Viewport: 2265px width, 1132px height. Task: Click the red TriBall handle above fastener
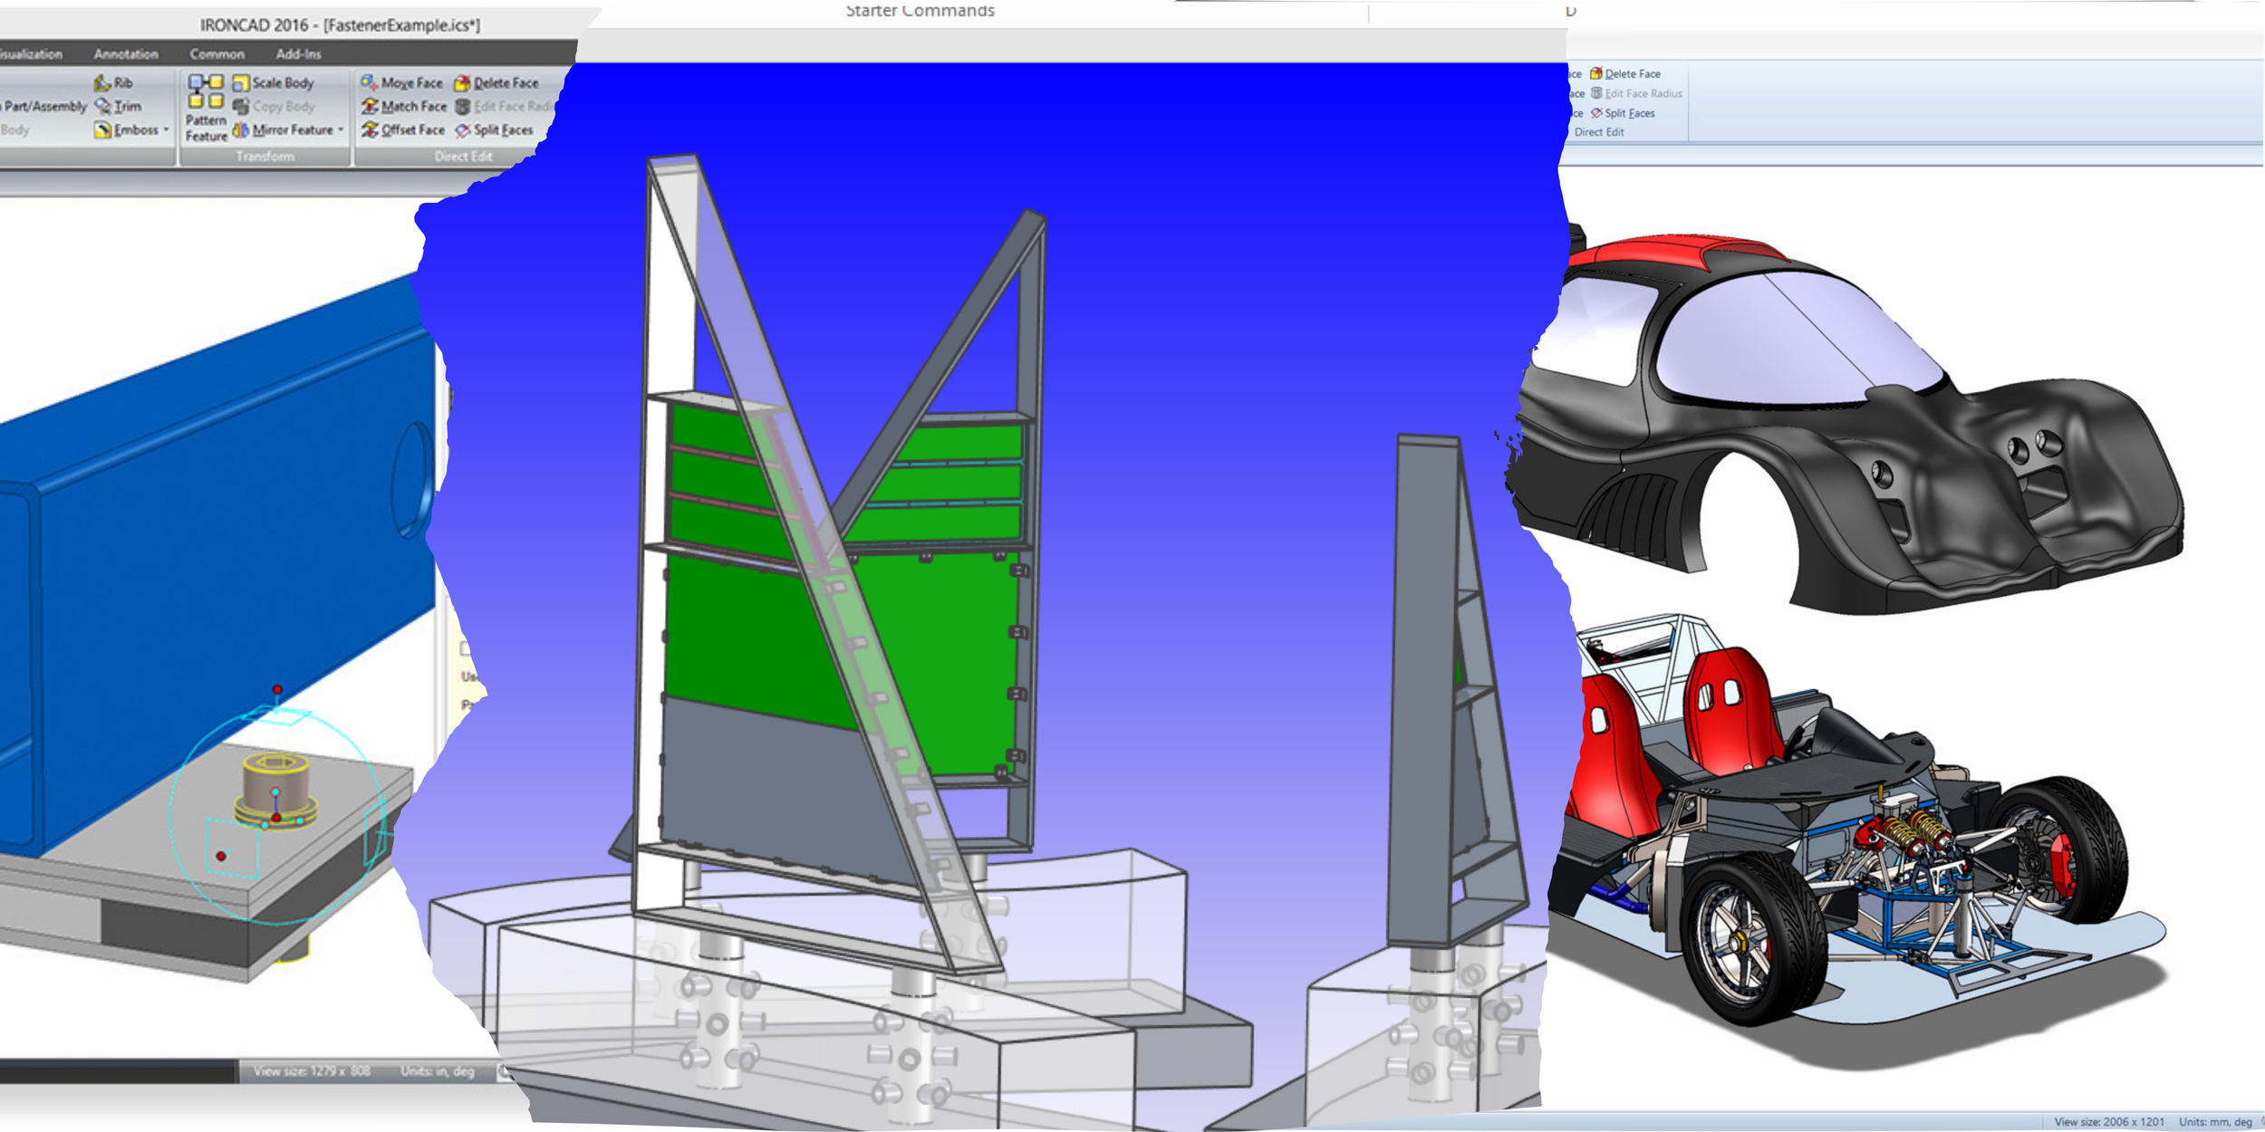point(277,690)
